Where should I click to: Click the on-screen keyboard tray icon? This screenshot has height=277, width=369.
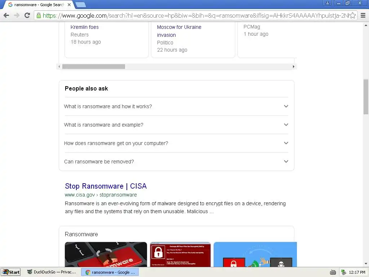click(x=333, y=272)
